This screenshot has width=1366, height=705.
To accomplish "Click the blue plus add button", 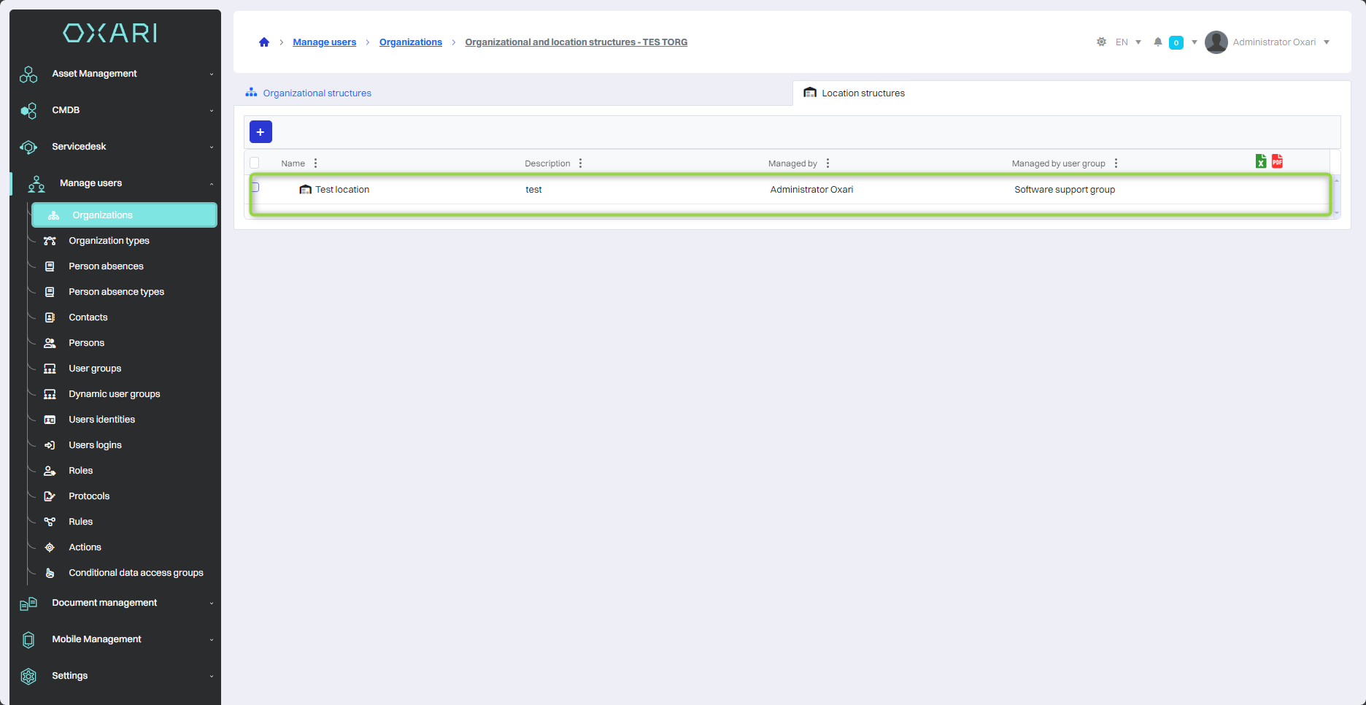I will click(261, 132).
